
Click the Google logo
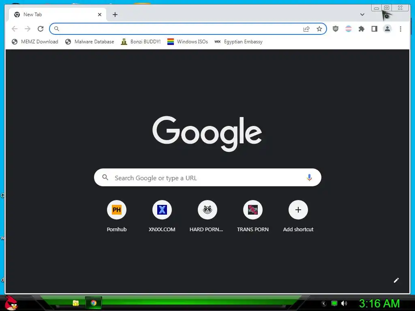point(207,133)
